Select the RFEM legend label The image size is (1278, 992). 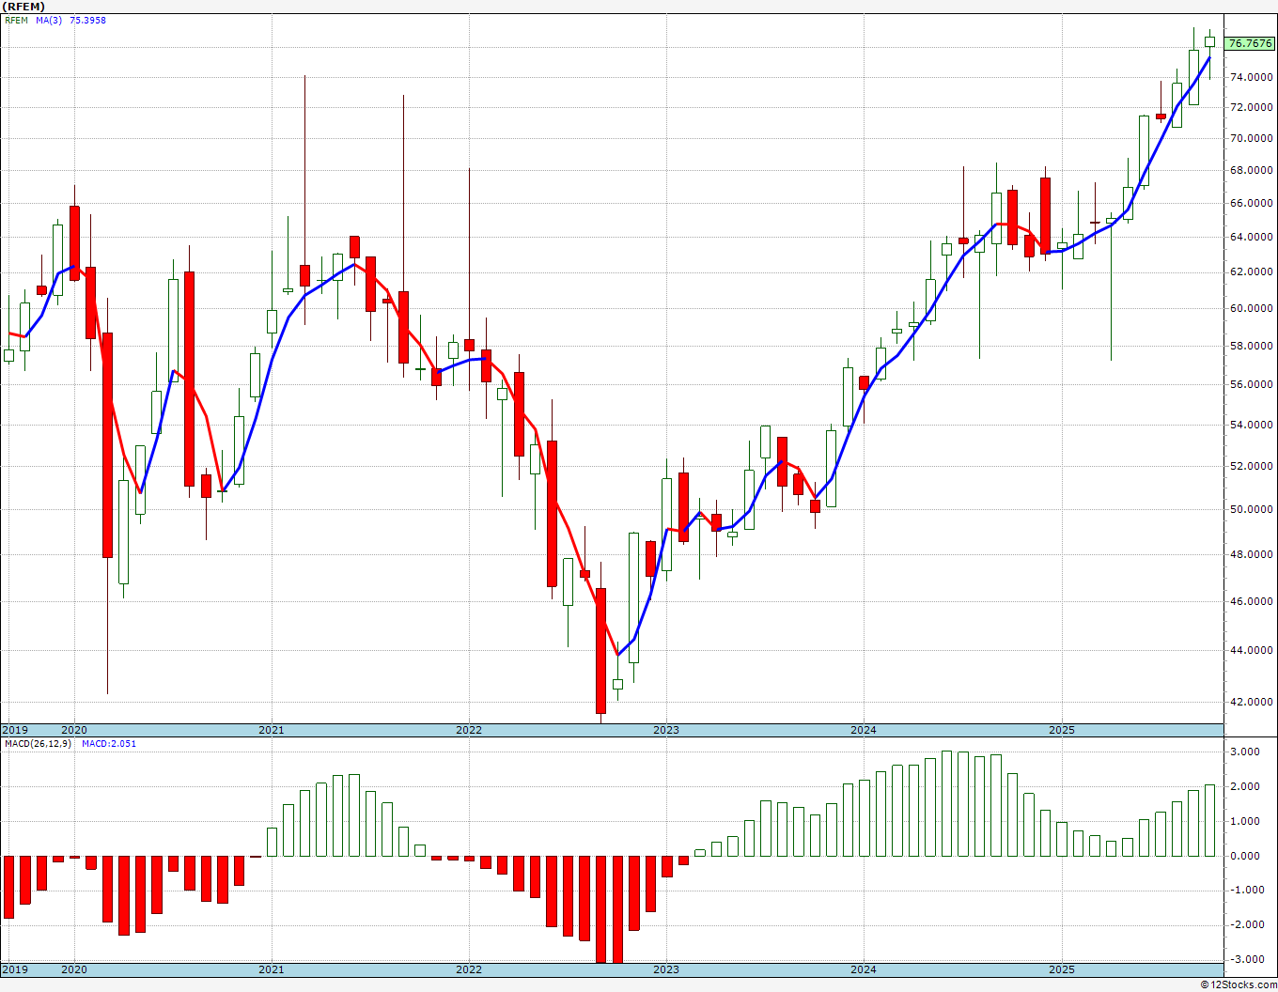click(x=16, y=20)
